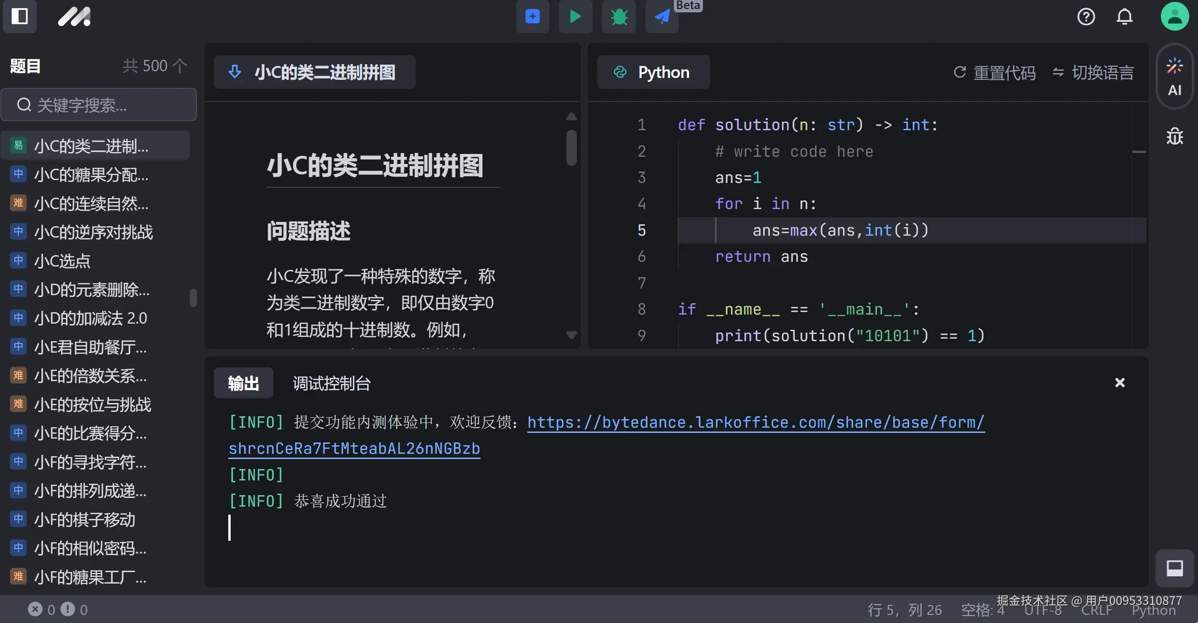Select problem 小F的糖果工厂...

click(x=95, y=577)
